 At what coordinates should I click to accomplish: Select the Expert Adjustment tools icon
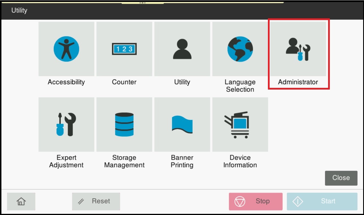pyautogui.click(x=66, y=124)
